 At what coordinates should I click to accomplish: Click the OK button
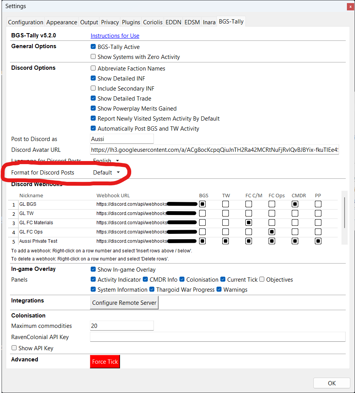(x=331, y=383)
